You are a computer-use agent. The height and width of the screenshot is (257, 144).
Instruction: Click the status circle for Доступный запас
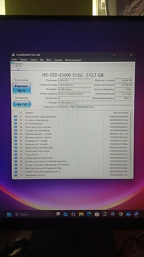click(x=16, y=123)
